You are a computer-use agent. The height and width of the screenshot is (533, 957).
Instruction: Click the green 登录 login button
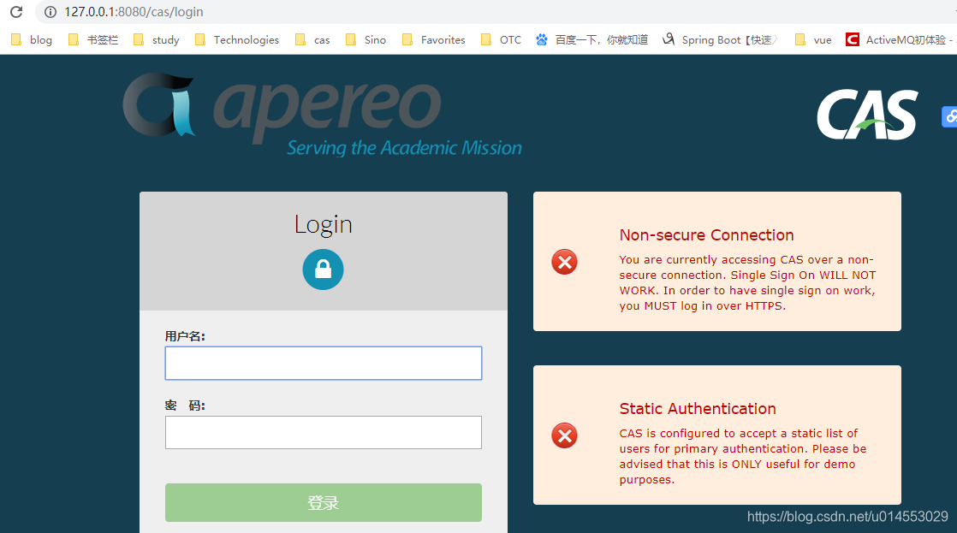point(324,502)
